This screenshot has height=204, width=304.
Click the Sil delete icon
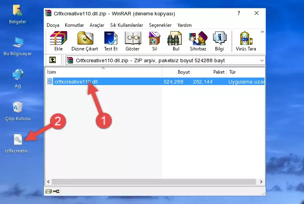pos(155,41)
